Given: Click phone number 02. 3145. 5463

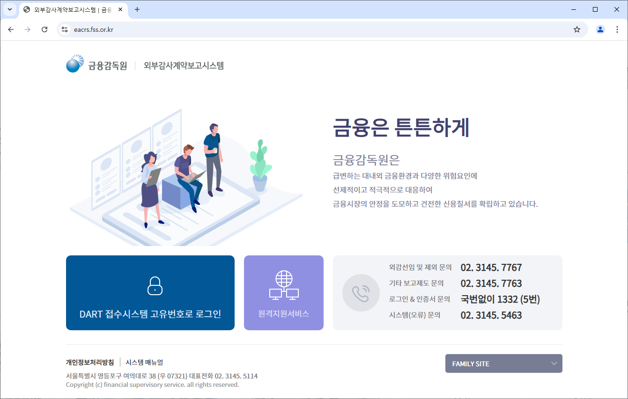Looking at the screenshot, I should click(491, 315).
